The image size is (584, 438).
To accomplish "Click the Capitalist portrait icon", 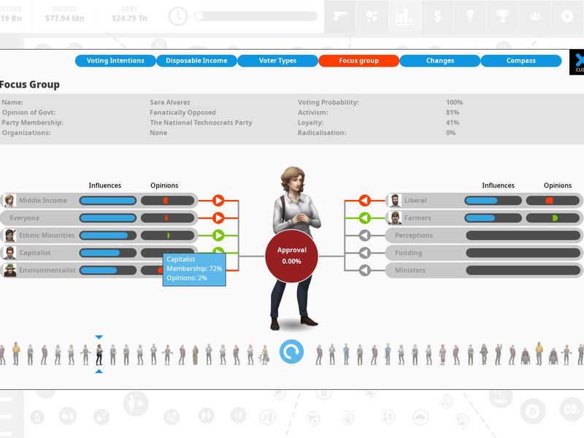I will (9, 253).
